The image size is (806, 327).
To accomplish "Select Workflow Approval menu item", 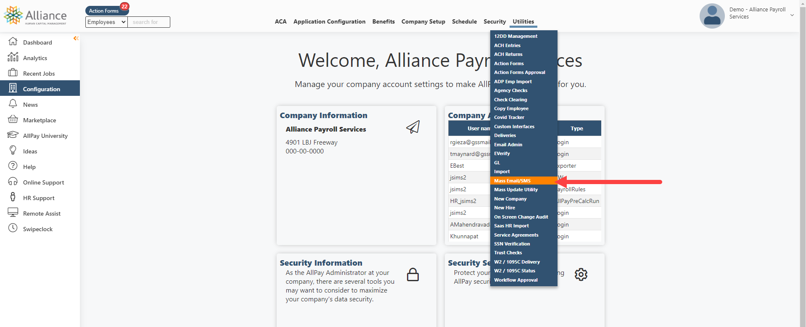I will (x=524, y=280).
